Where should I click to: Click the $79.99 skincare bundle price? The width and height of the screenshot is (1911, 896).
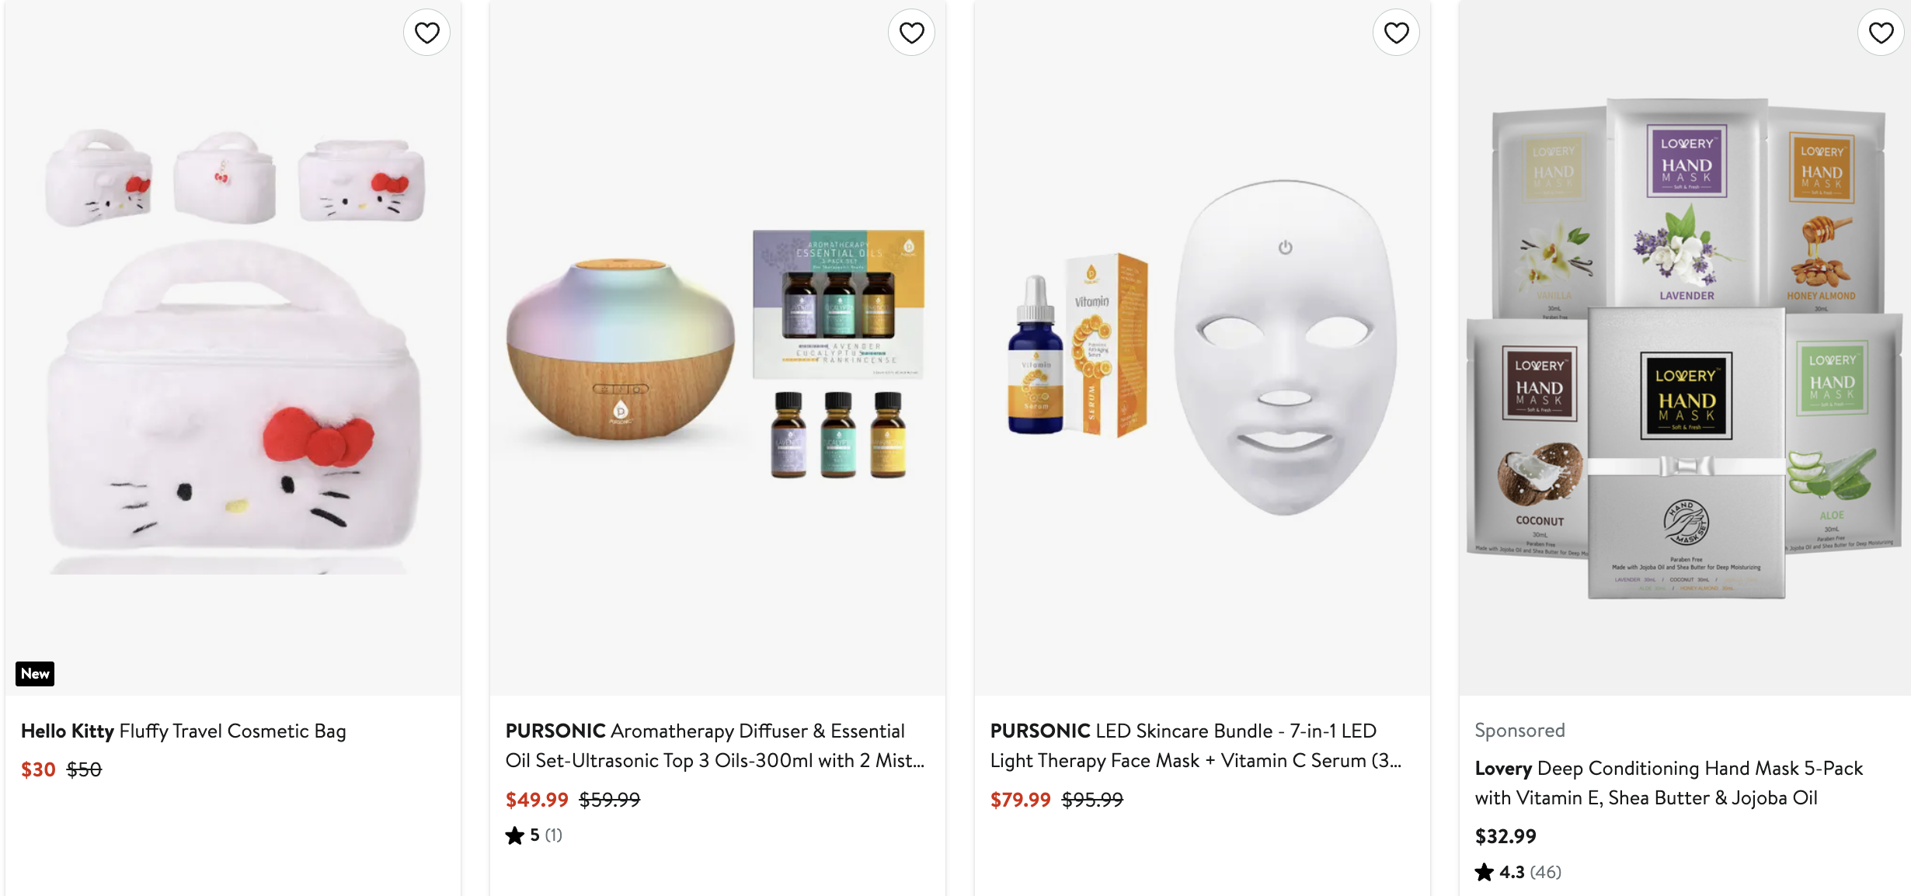(x=1020, y=799)
